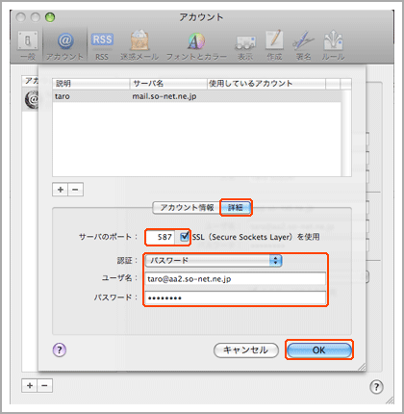Open the 署名 signatures preferences

pyautogui.click(x=303, y=45)
